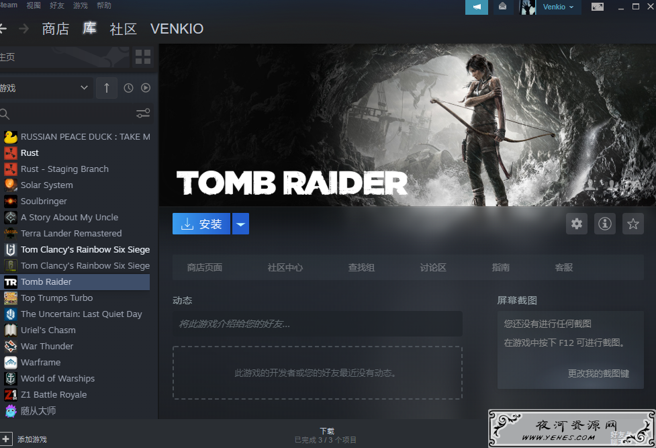The height and width of the screenshot is (448, 656).
Task: Click the War Thunder game icon
Action: click(11, 347)
